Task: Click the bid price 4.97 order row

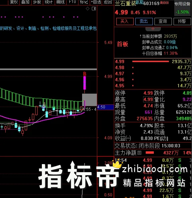Action: tap(153, 73)
